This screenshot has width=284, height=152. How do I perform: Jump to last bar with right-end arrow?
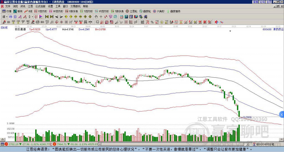pyautogui.click(x=51, y=17)
